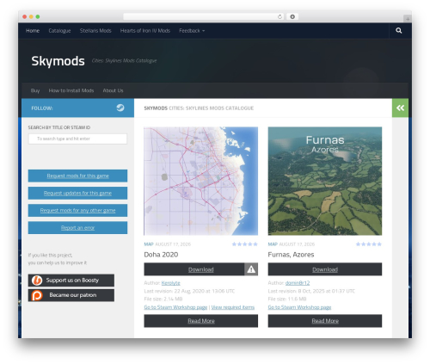Rate Furnas, Azores using the star icons
The image size is (430, 364).
[x=369, y=244]
